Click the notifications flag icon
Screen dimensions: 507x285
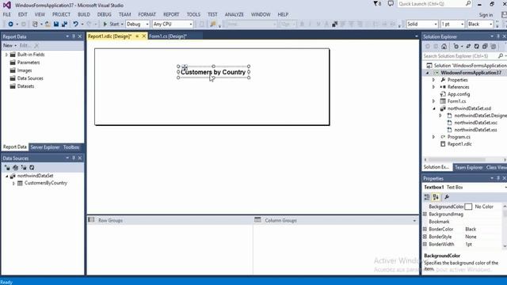point(377,4)
